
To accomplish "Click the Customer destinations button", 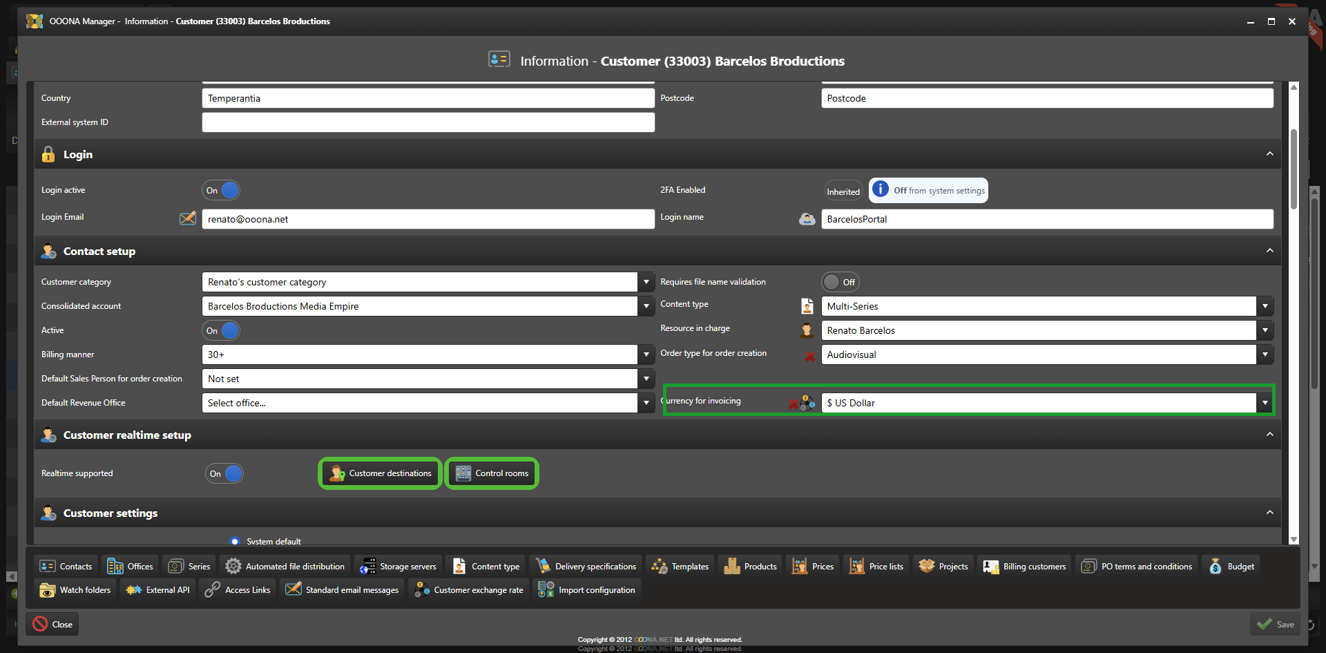I will [x=380, y=473].
